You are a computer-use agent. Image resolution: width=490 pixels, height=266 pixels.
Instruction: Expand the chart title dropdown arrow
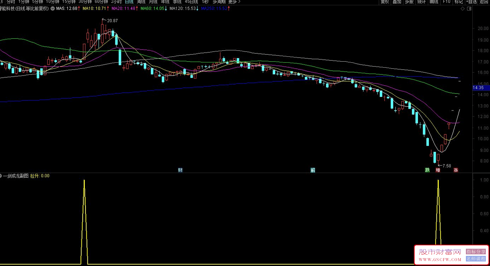pos(52,8)
